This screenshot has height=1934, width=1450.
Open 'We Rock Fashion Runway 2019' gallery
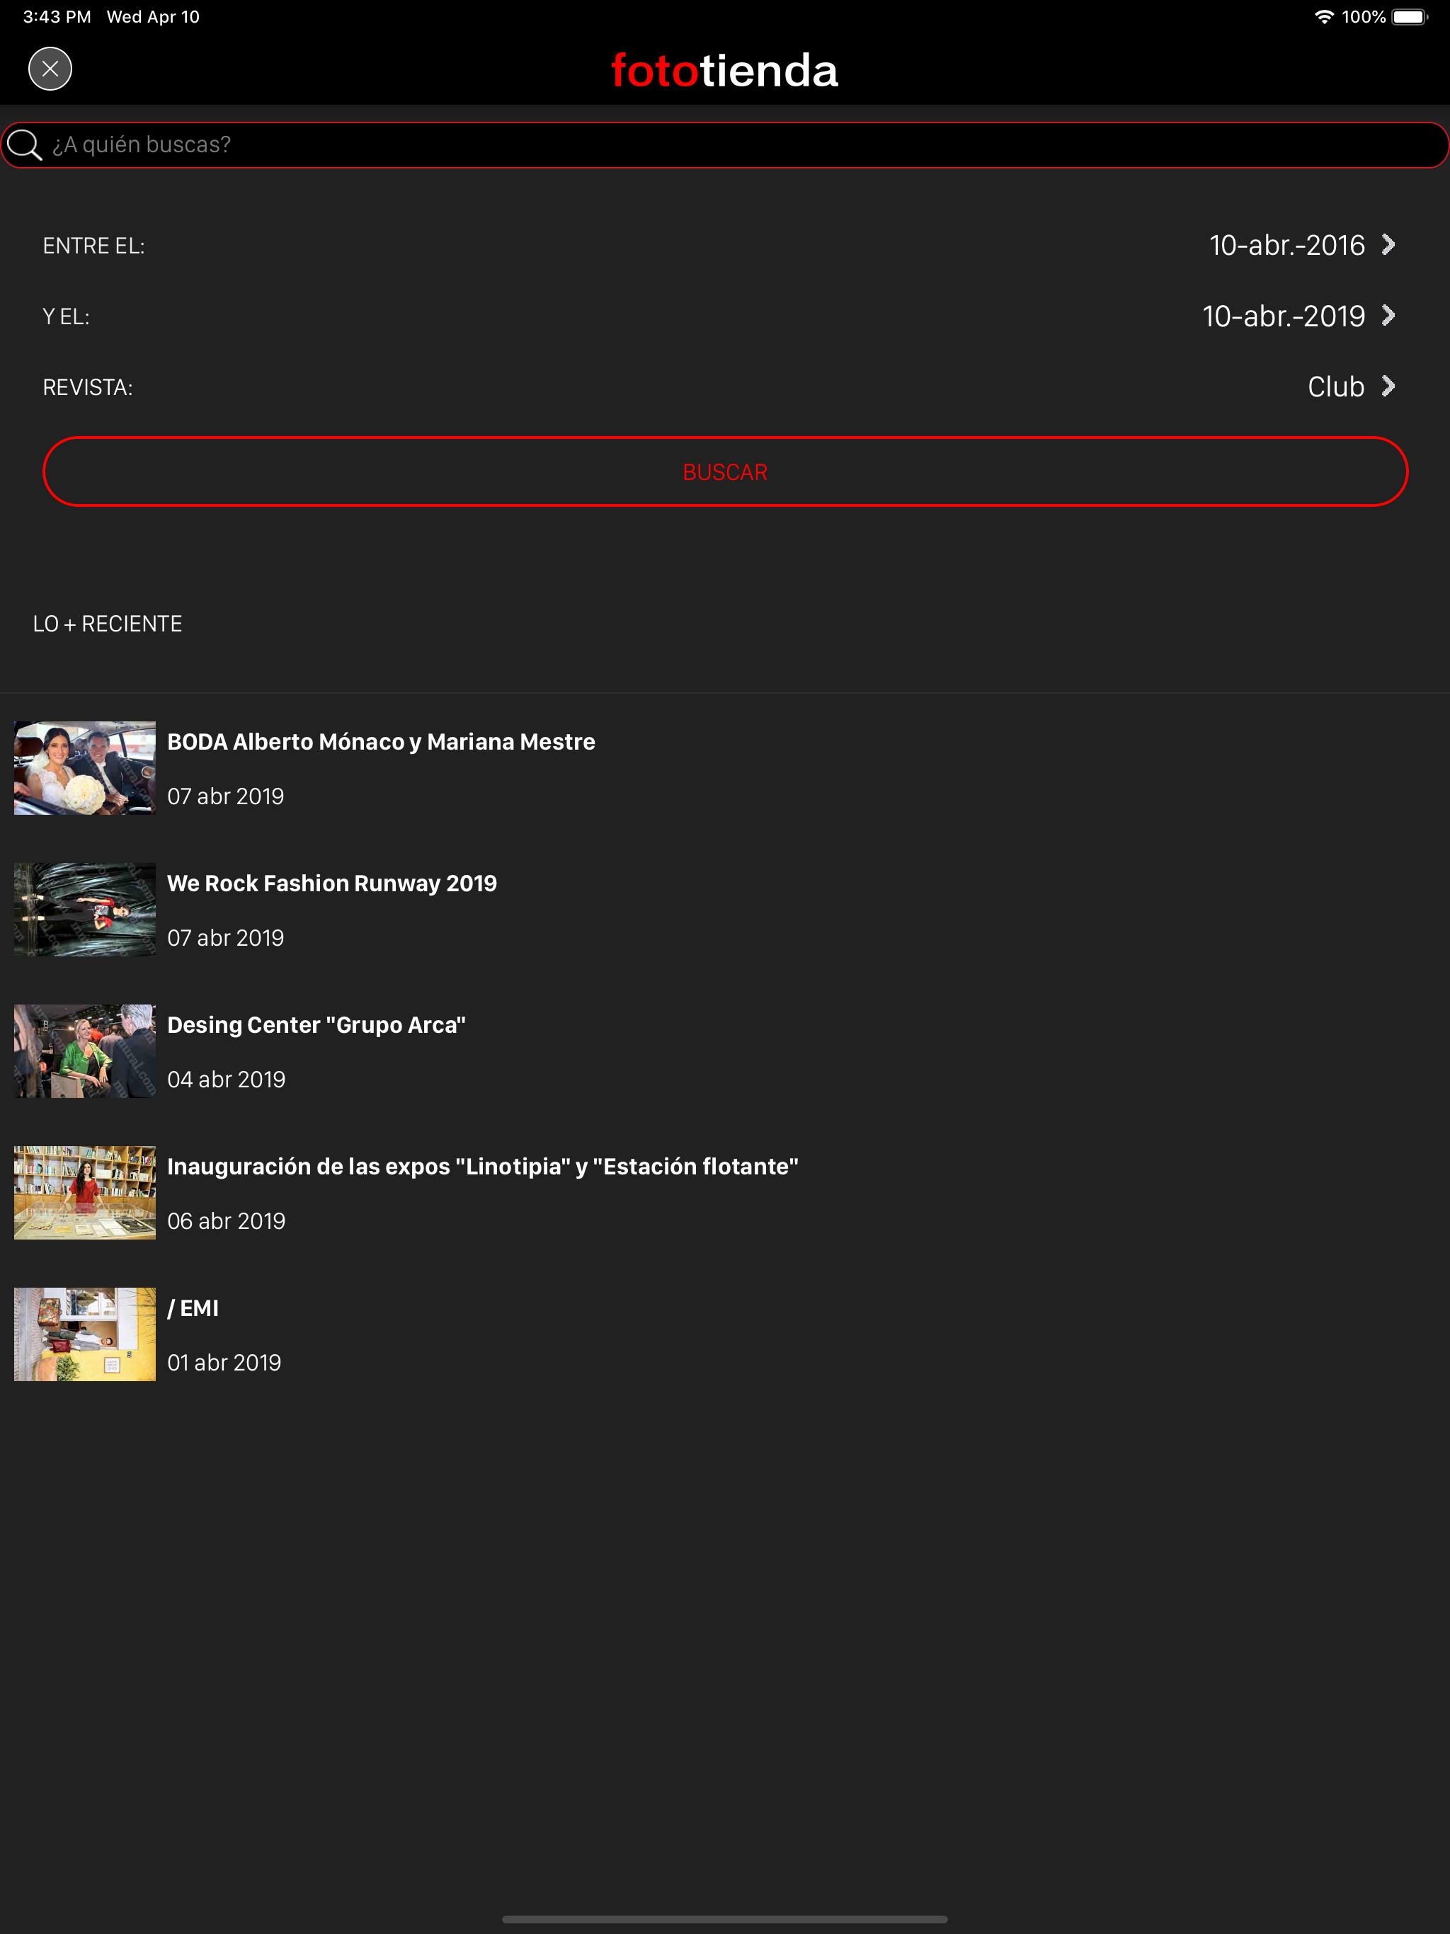pyautogui.click(x=332, y=884)
